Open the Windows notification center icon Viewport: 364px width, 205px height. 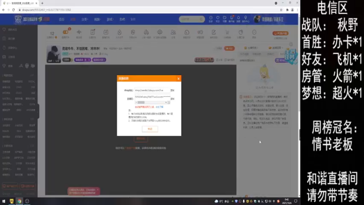coord(295,201)
